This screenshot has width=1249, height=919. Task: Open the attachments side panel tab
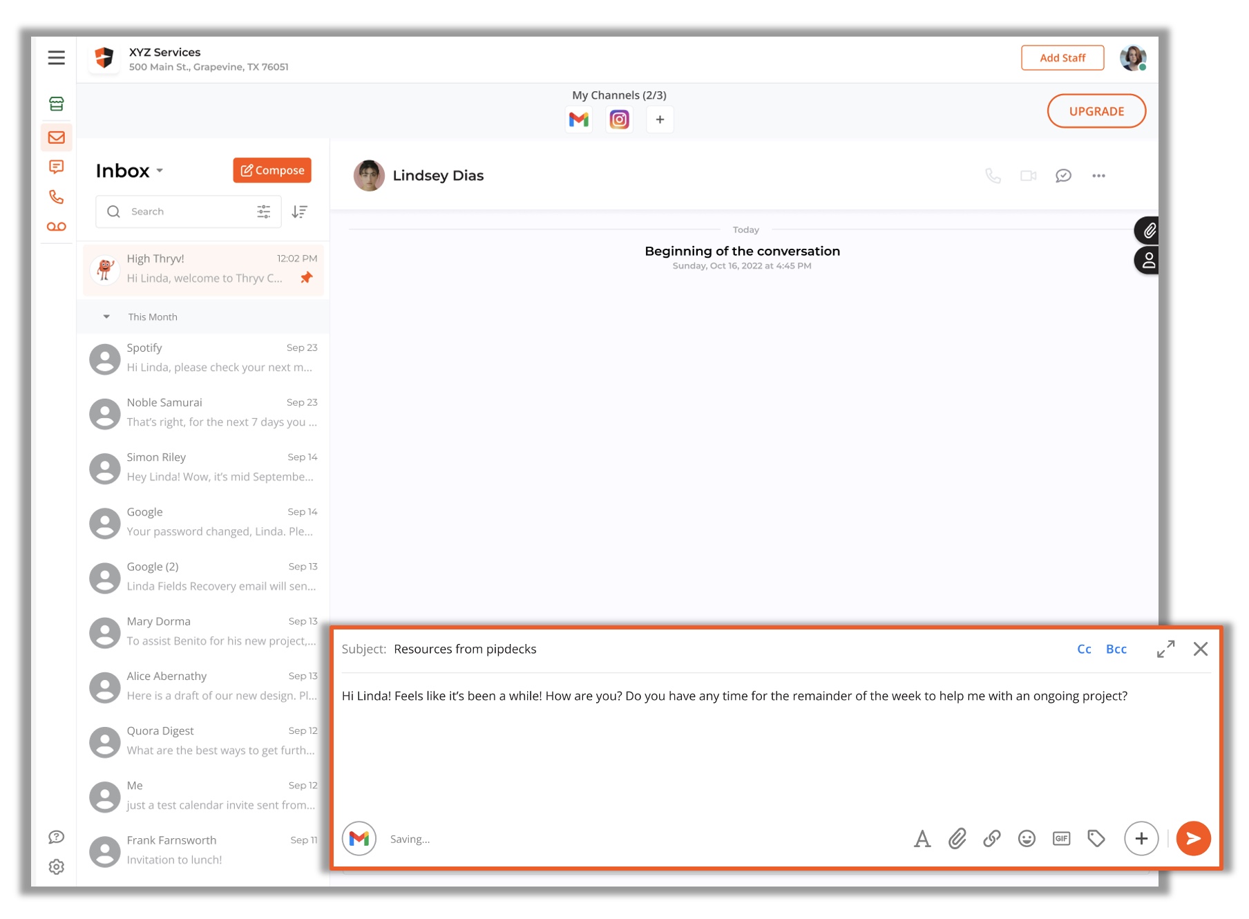pyautogui.click(x=1147, y=230)
